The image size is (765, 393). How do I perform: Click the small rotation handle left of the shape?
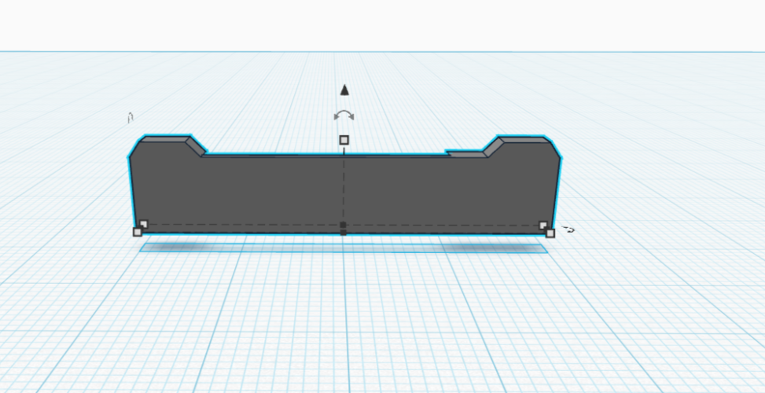click(x=131, y=117)
